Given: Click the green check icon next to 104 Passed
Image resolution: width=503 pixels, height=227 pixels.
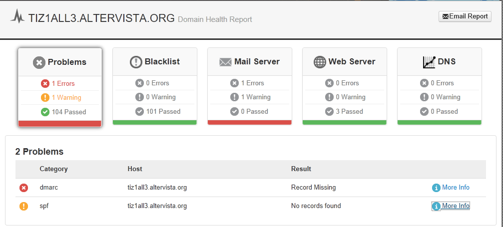Looking at the screenshot, I should tap(45, 112).
